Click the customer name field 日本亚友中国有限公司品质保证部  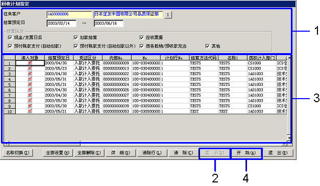[128, 14]
